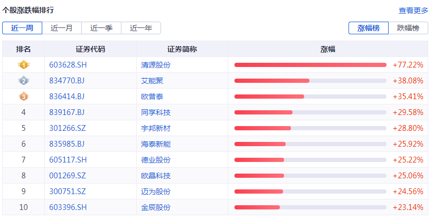433x220 pixels.
Task: Toggle to the 涨幅榜 gainers list
Action: click(369, 28)
